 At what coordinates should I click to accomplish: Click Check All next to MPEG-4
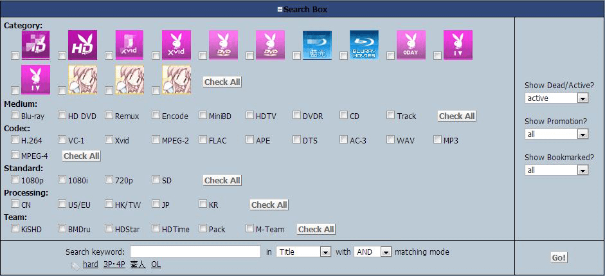click(82, 156)
